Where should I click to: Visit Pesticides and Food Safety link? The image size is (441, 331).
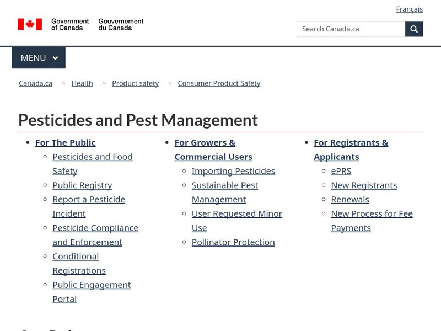[92, 164]
